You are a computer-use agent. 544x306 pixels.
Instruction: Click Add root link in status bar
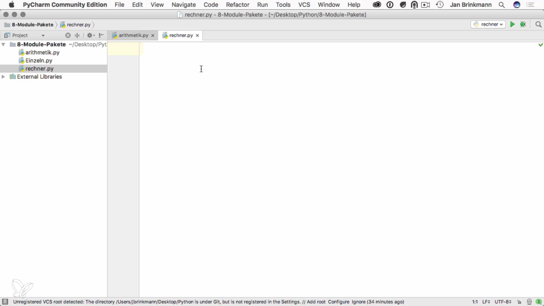pos(316,302)
